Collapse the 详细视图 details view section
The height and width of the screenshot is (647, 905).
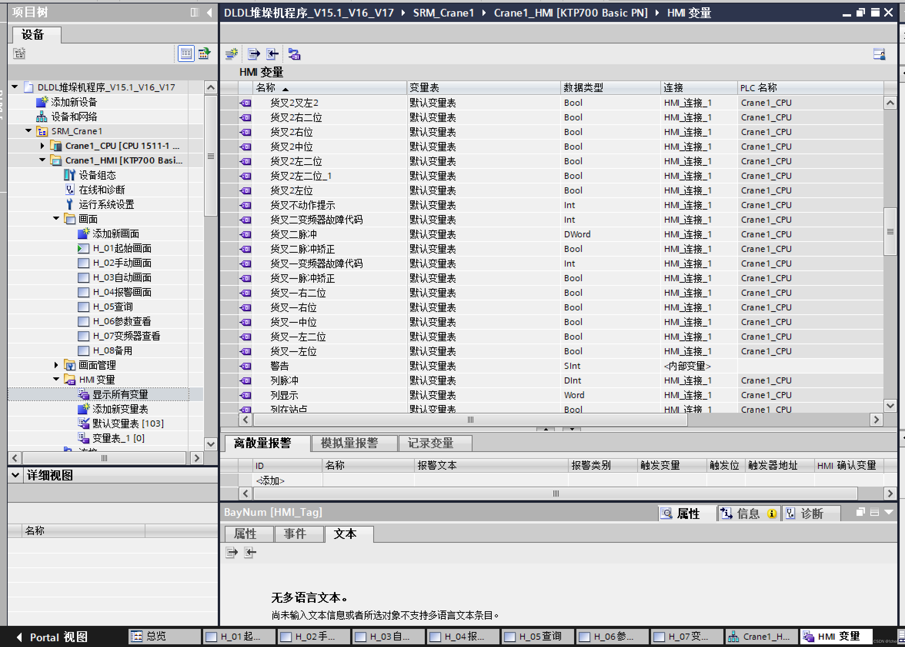(x=15, y=475)
